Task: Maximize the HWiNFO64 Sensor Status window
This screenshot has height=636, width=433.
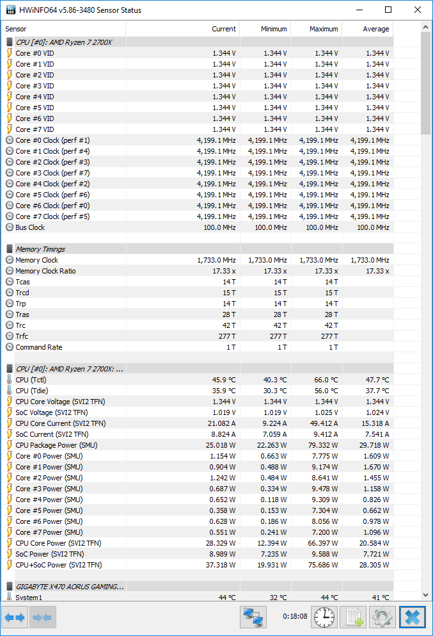Action: click(388, 10)
